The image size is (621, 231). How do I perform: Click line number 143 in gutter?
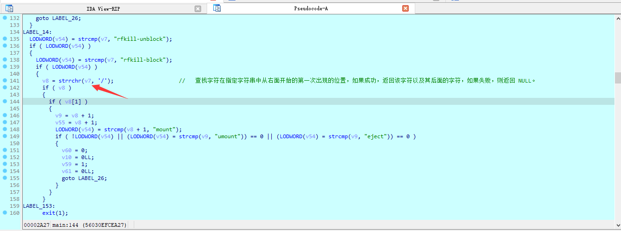coord(14,95)
